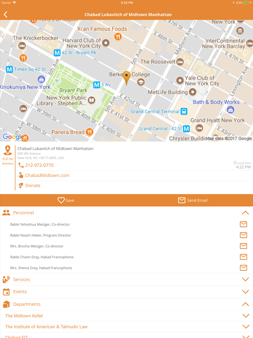Tap the 509 5th Avenue address text
This screenshot has height=338, width=253.
pyautogui.click(x=29, y=153)
